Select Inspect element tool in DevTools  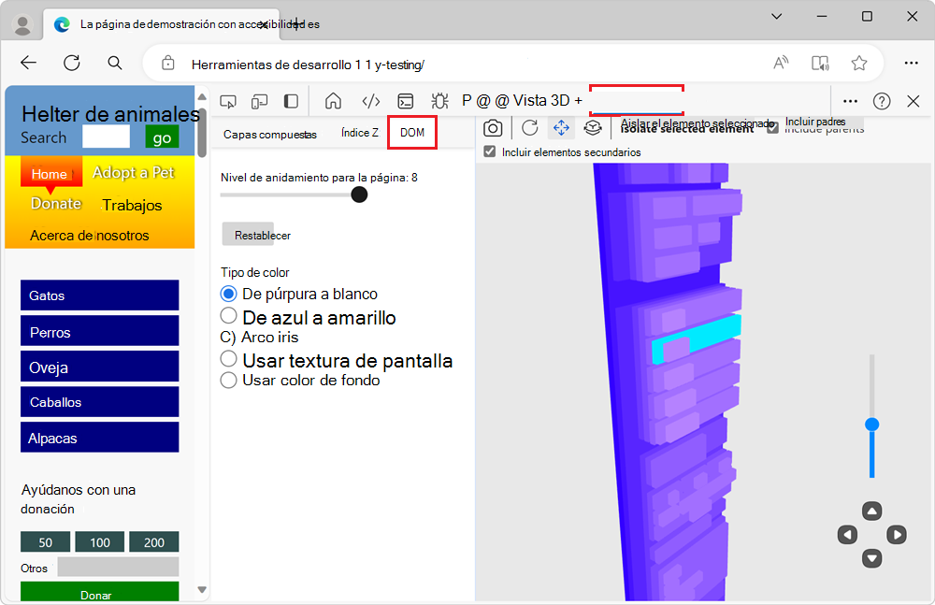tap(228, 101)
